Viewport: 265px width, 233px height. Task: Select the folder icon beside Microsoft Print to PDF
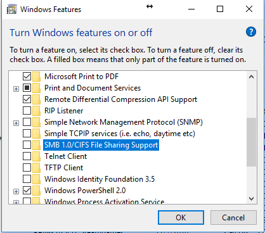(36, 77)
